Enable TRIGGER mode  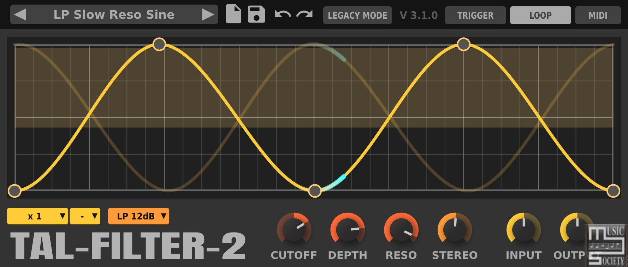point(475,15)
